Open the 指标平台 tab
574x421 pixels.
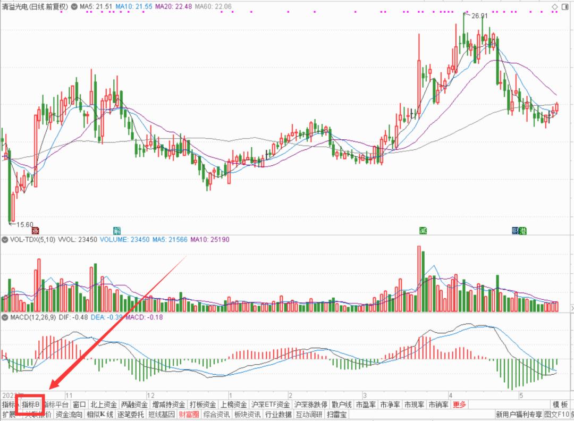(56, 405)
